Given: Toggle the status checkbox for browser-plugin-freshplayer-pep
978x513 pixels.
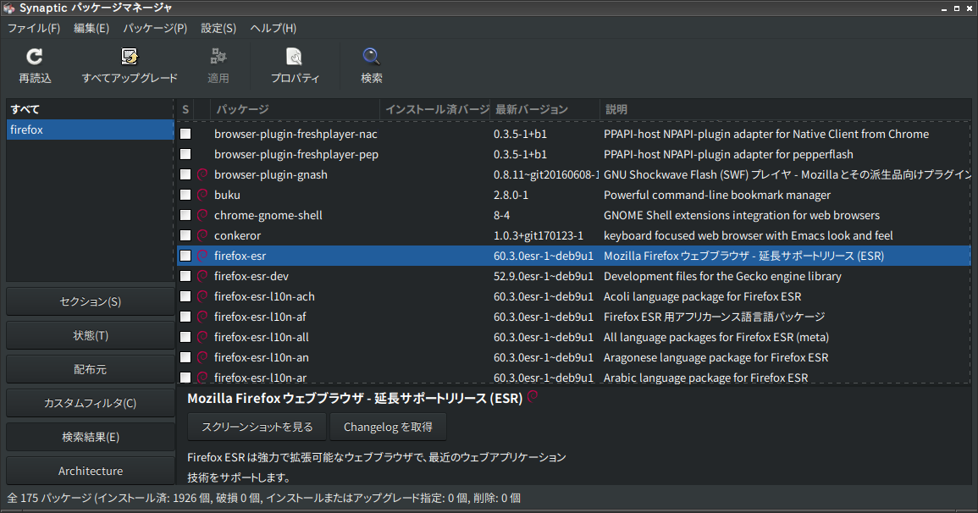Looking at the screenshot, I should [185, 154].
